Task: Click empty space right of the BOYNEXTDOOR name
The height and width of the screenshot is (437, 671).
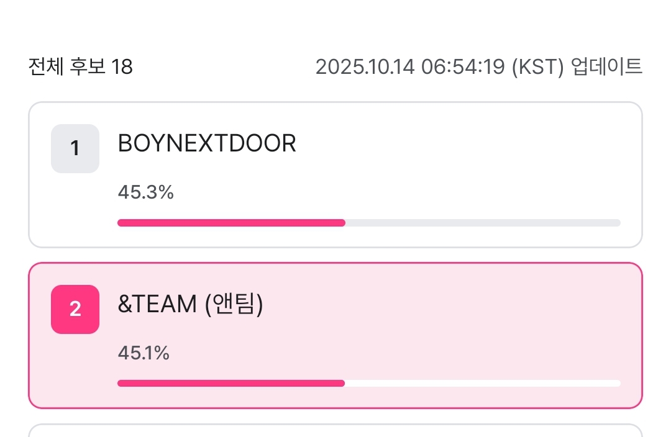Action: 466,144
